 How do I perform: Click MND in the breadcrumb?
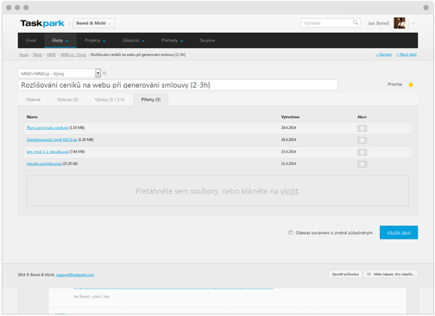click(x=52, y=54)
